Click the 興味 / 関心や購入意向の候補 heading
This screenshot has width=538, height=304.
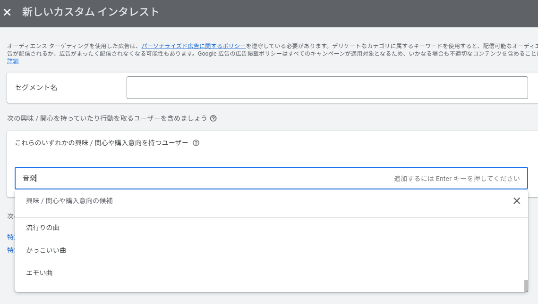(69, 201)
